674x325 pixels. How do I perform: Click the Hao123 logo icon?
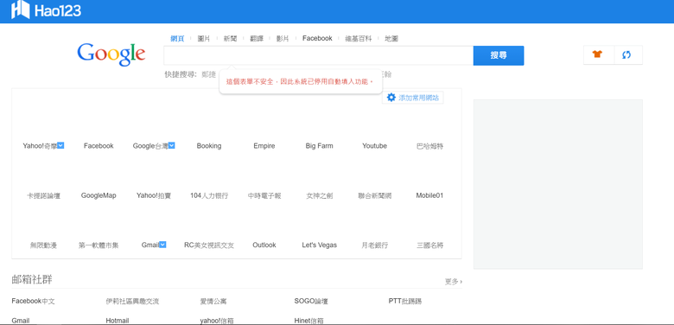tap(20, 10)
